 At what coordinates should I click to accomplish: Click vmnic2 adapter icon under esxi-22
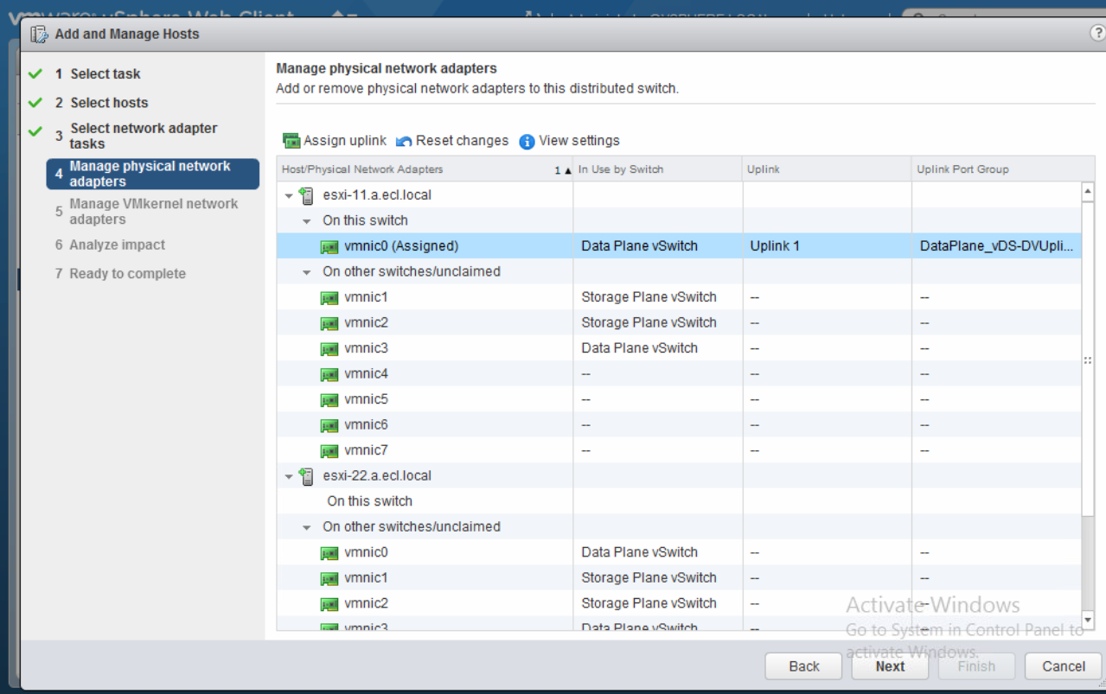329,604
